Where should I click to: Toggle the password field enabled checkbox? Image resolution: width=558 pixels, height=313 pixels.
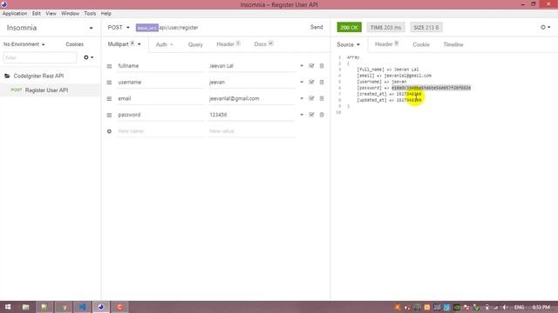click(311, 115)
